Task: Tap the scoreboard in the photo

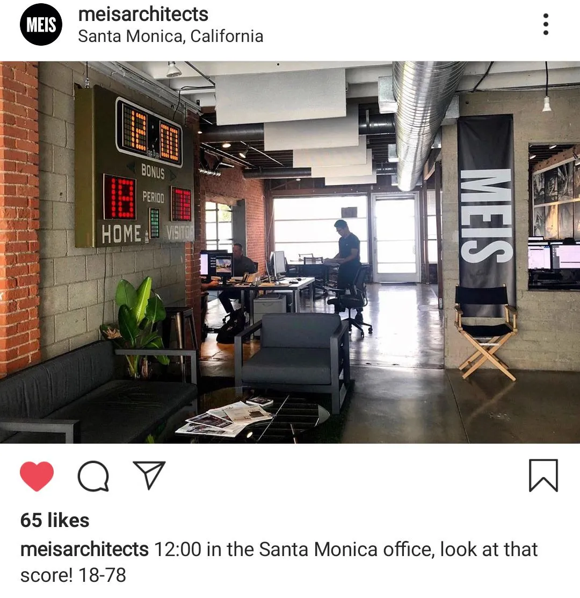Action: pyautogui.click(x=134, y=168)
